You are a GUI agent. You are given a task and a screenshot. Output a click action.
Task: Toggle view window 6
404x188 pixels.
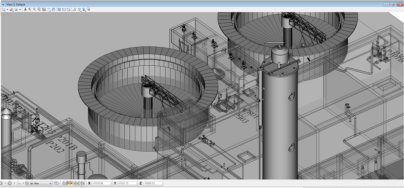pos(77,183)
